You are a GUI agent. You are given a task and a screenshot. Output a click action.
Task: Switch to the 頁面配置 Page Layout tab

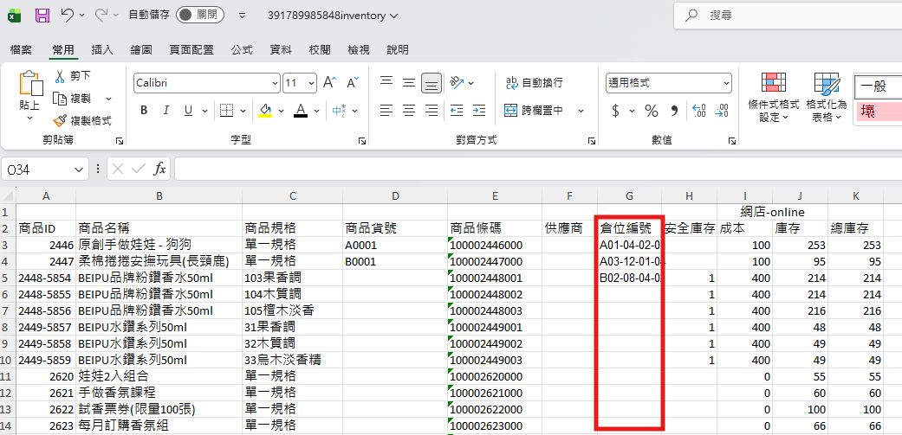pos(191,50)
